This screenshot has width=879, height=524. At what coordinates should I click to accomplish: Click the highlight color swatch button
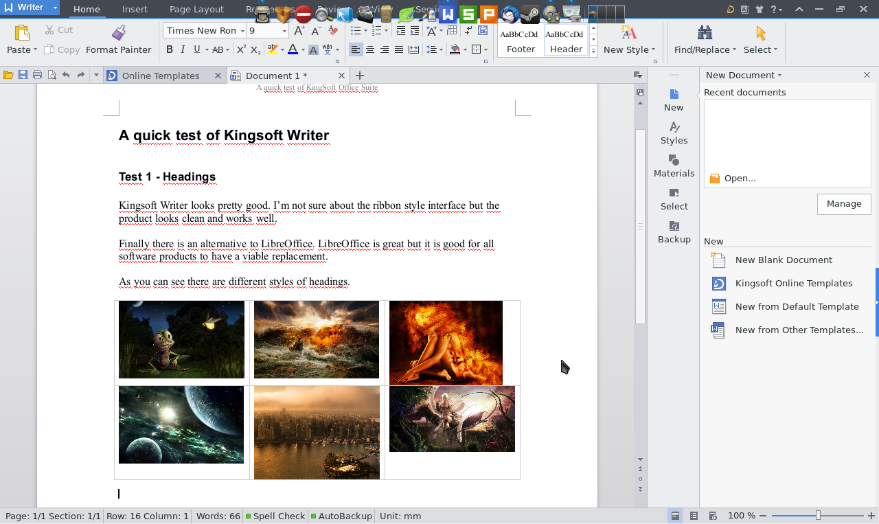click(273, 49)
